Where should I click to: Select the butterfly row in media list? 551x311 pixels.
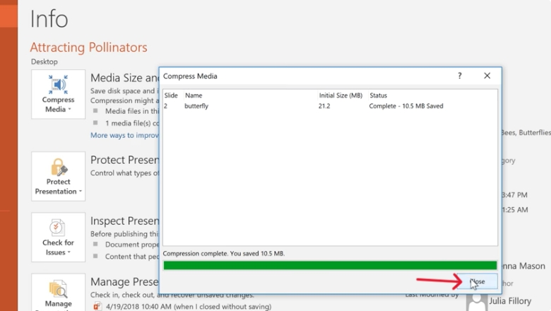[330, 106]
